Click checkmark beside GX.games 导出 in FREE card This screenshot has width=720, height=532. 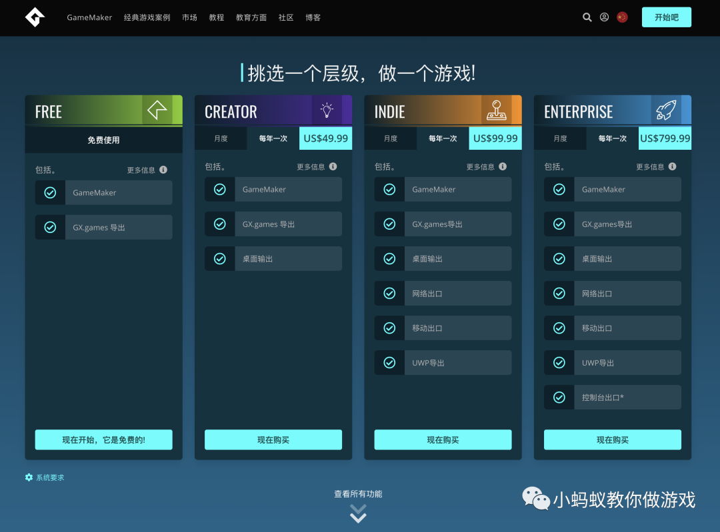[50, 227]
